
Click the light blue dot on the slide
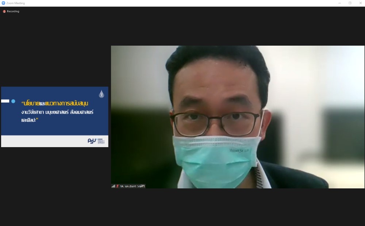tap(13, 101)
